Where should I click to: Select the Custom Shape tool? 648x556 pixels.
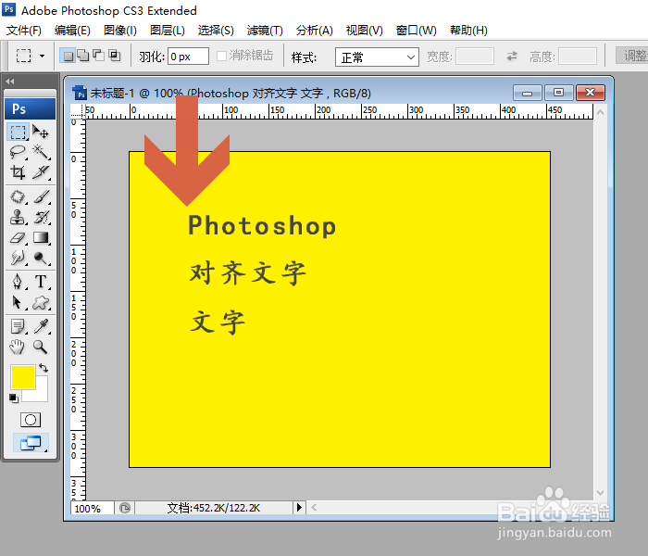[x=41, y=302]
